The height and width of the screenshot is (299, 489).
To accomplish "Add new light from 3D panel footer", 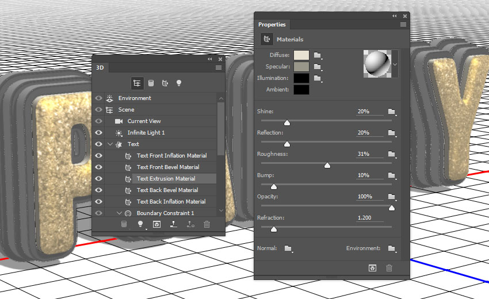I will (140, 224).
